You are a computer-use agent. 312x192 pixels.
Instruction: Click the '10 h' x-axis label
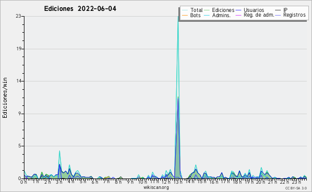142,182
